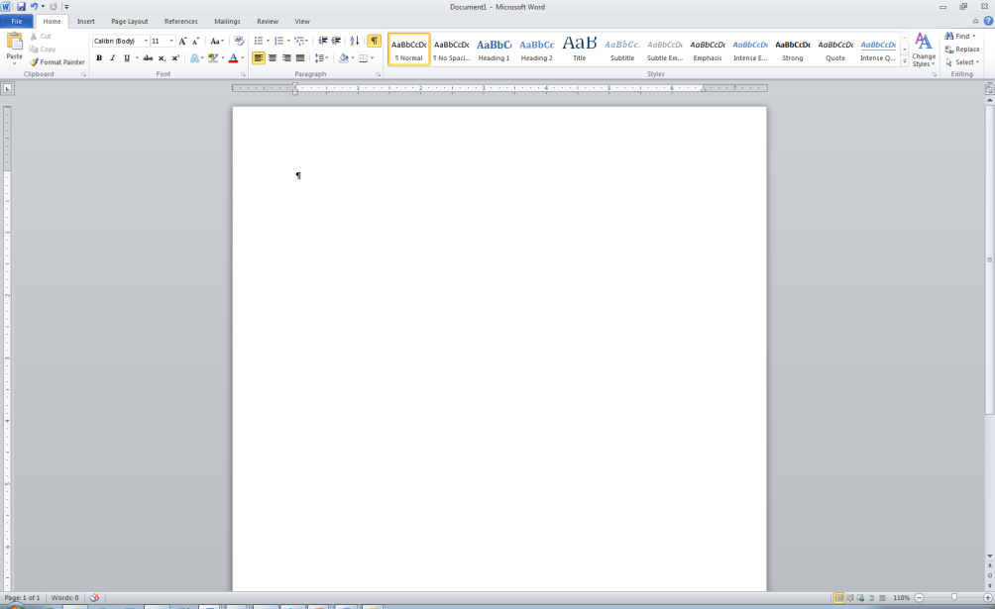Click the Format Painter tool

pos(57,62)
